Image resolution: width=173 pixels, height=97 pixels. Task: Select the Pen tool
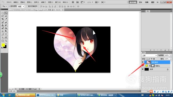[3, 35]
